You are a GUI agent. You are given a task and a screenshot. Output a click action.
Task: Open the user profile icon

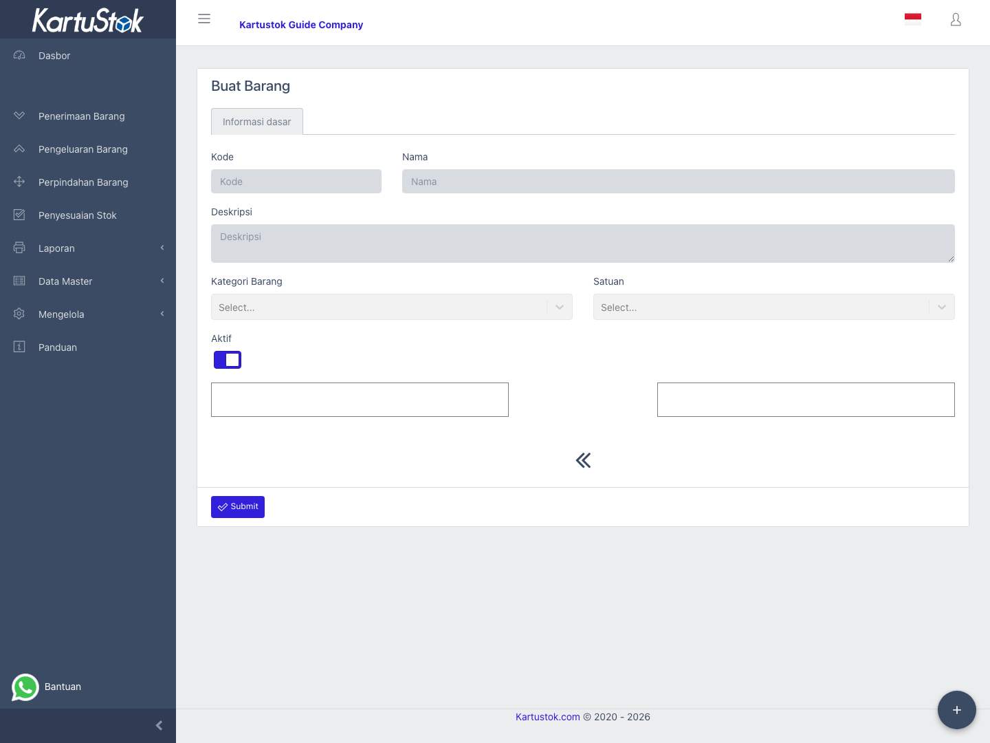pyautogui.click(x=956, y=19)
